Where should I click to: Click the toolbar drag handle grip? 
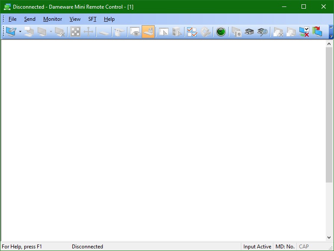3,32
